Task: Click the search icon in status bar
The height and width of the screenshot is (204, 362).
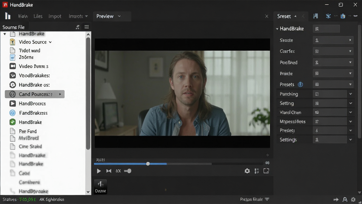Action: pos(345,199)
